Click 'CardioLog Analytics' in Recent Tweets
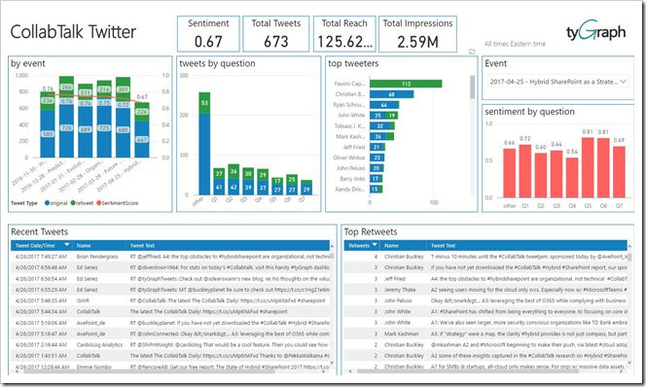Image resolution: width=646 pixels, height=387 pixels. click(x=99, y=344)
